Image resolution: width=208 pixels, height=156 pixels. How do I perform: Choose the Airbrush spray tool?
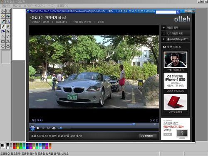pyautogui.click(x=3, y=32)
